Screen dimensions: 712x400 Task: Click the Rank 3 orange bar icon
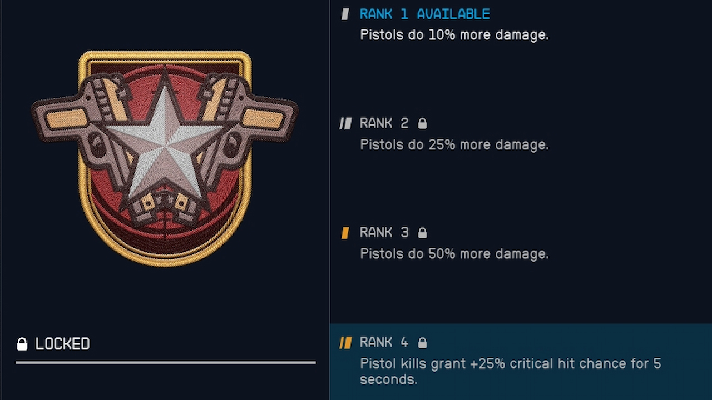coord(345,233)
